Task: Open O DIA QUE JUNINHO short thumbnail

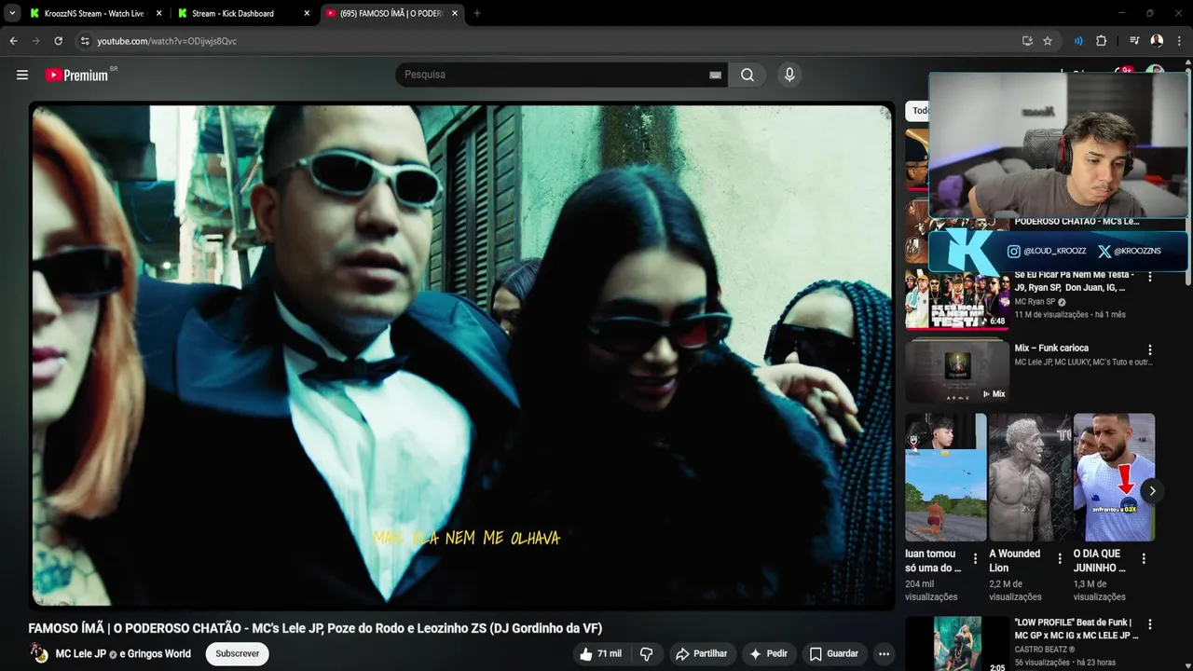Action: coord(1114,477)
